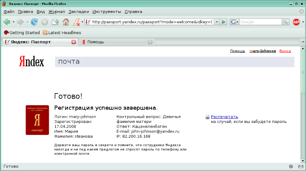Screen dimensions: 306x171
Task: Open the Back history dropdown arrow
Action: tap(14, 22)
